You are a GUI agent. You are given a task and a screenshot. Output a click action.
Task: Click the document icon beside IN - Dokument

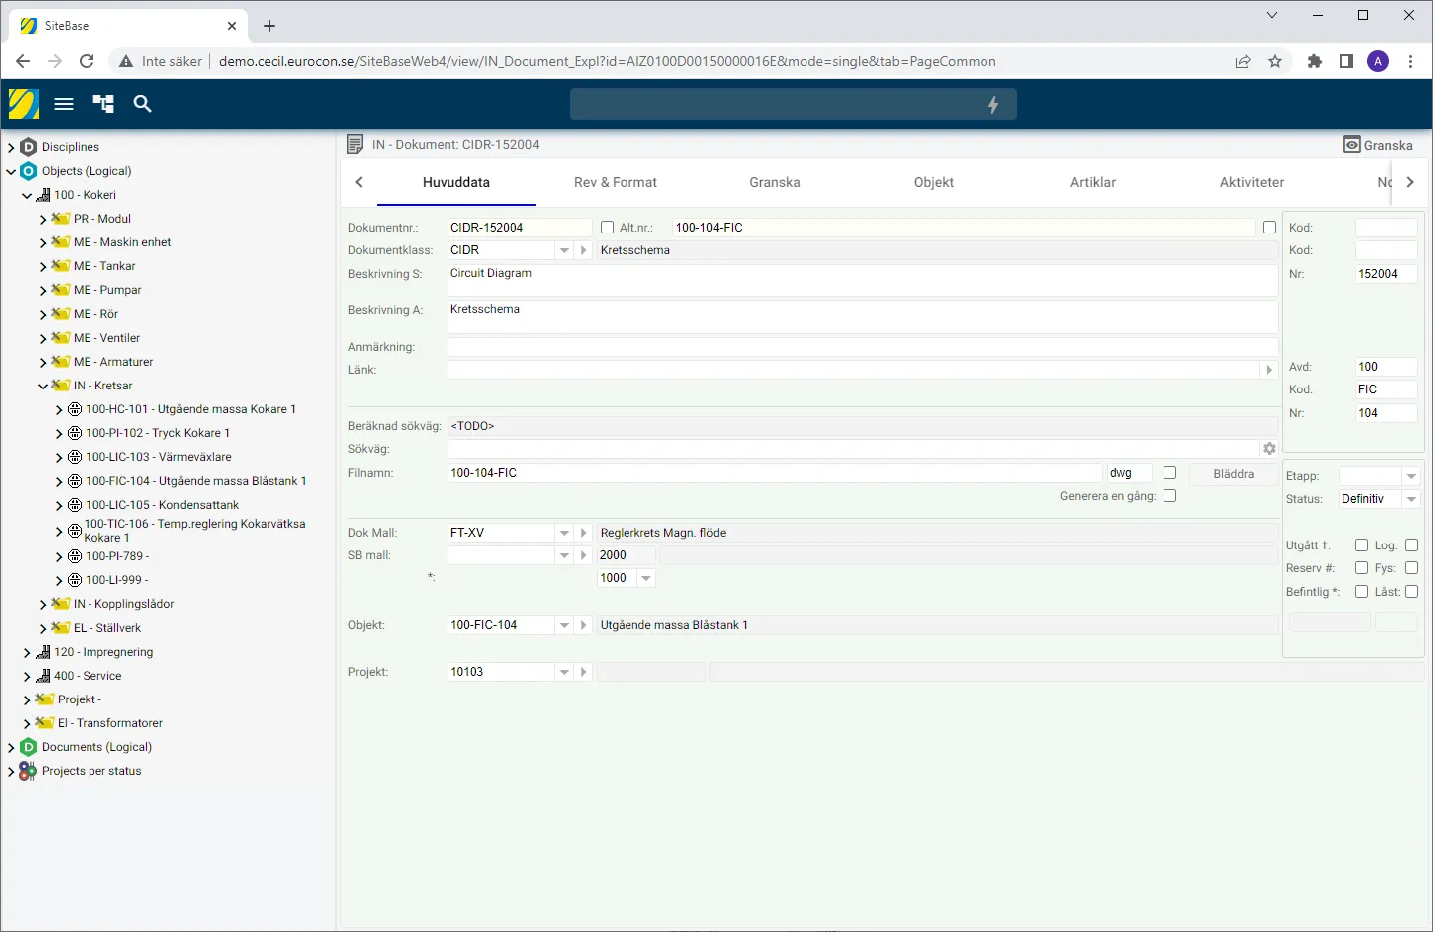pyautogui.click(x=355, y=145)
